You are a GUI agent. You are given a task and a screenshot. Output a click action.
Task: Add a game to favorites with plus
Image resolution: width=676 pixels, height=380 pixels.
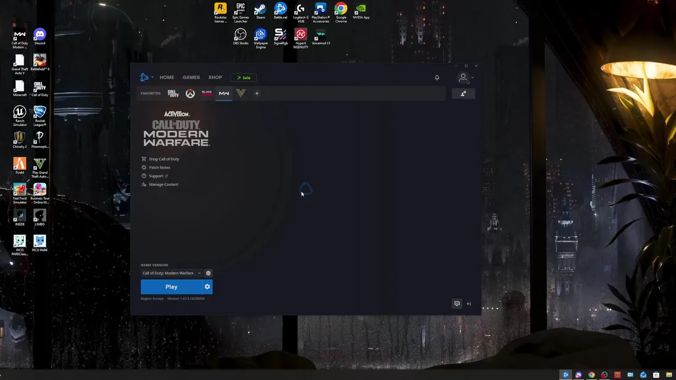click(257, 93)
